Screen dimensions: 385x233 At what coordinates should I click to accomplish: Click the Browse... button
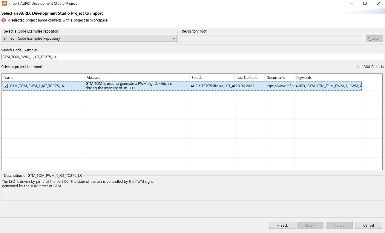374,39
